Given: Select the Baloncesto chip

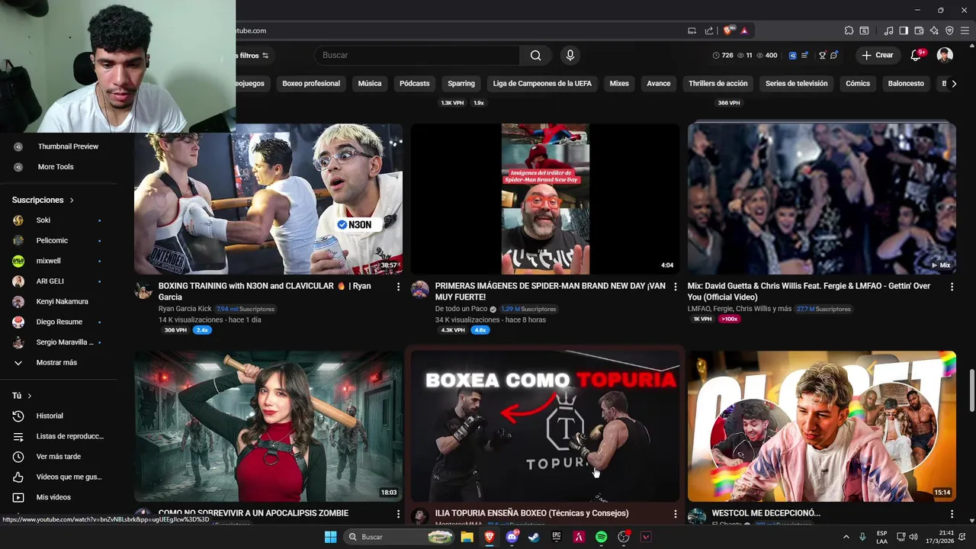Looking at the screenshot, I should point(906,84).
